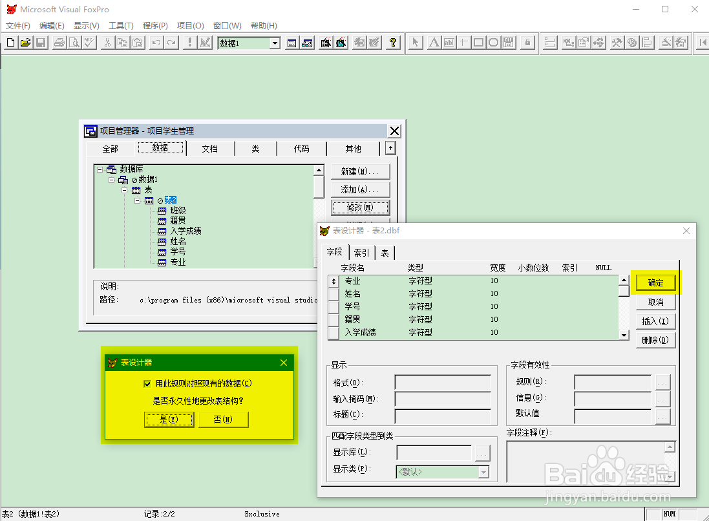
Task: Collapse the 表2 tree node
Action: point(137,200)
